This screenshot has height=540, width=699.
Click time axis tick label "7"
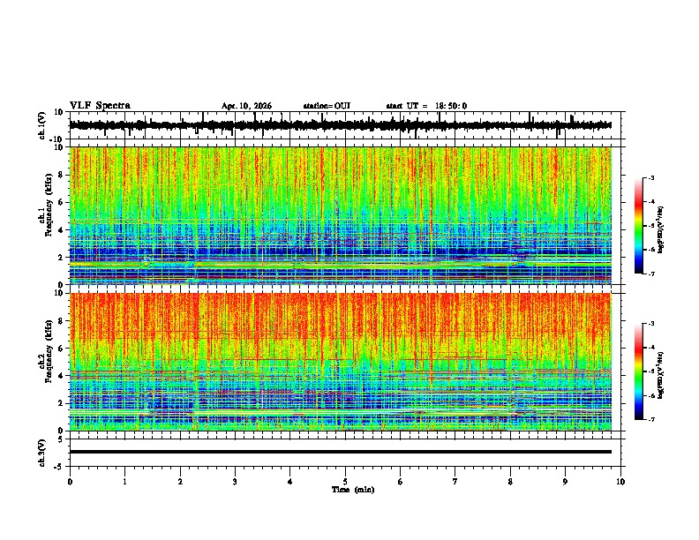click(455, 482)
